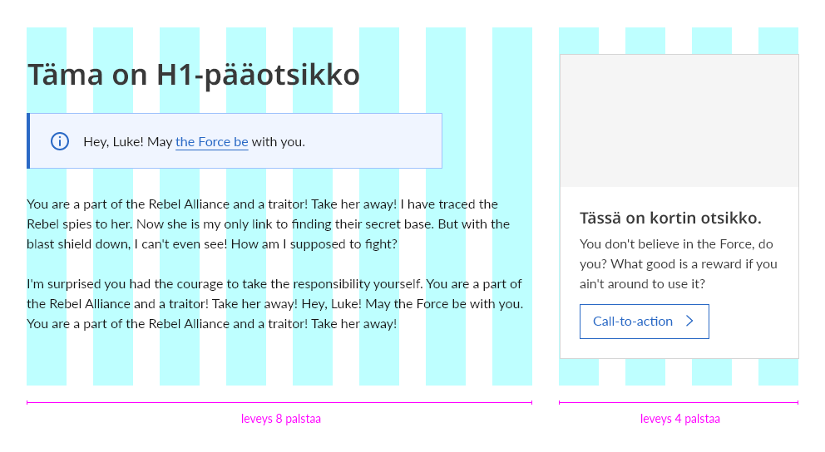Click the paragraph line mentioning "Rebel spies to her"

268,224
